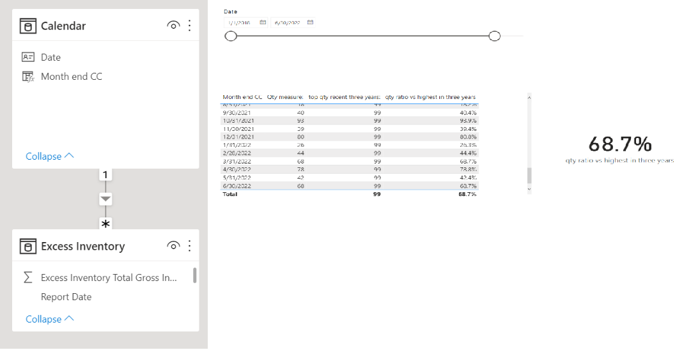The height and width of the screenshot is (350, 691).
Task: Click the table visual vertical scrollbar thumb
Action: pyautogui.click(x=529, y=175)
